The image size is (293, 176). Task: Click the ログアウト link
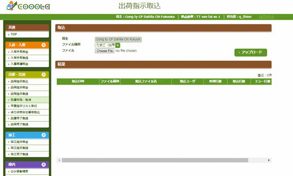tap(266, 17)
